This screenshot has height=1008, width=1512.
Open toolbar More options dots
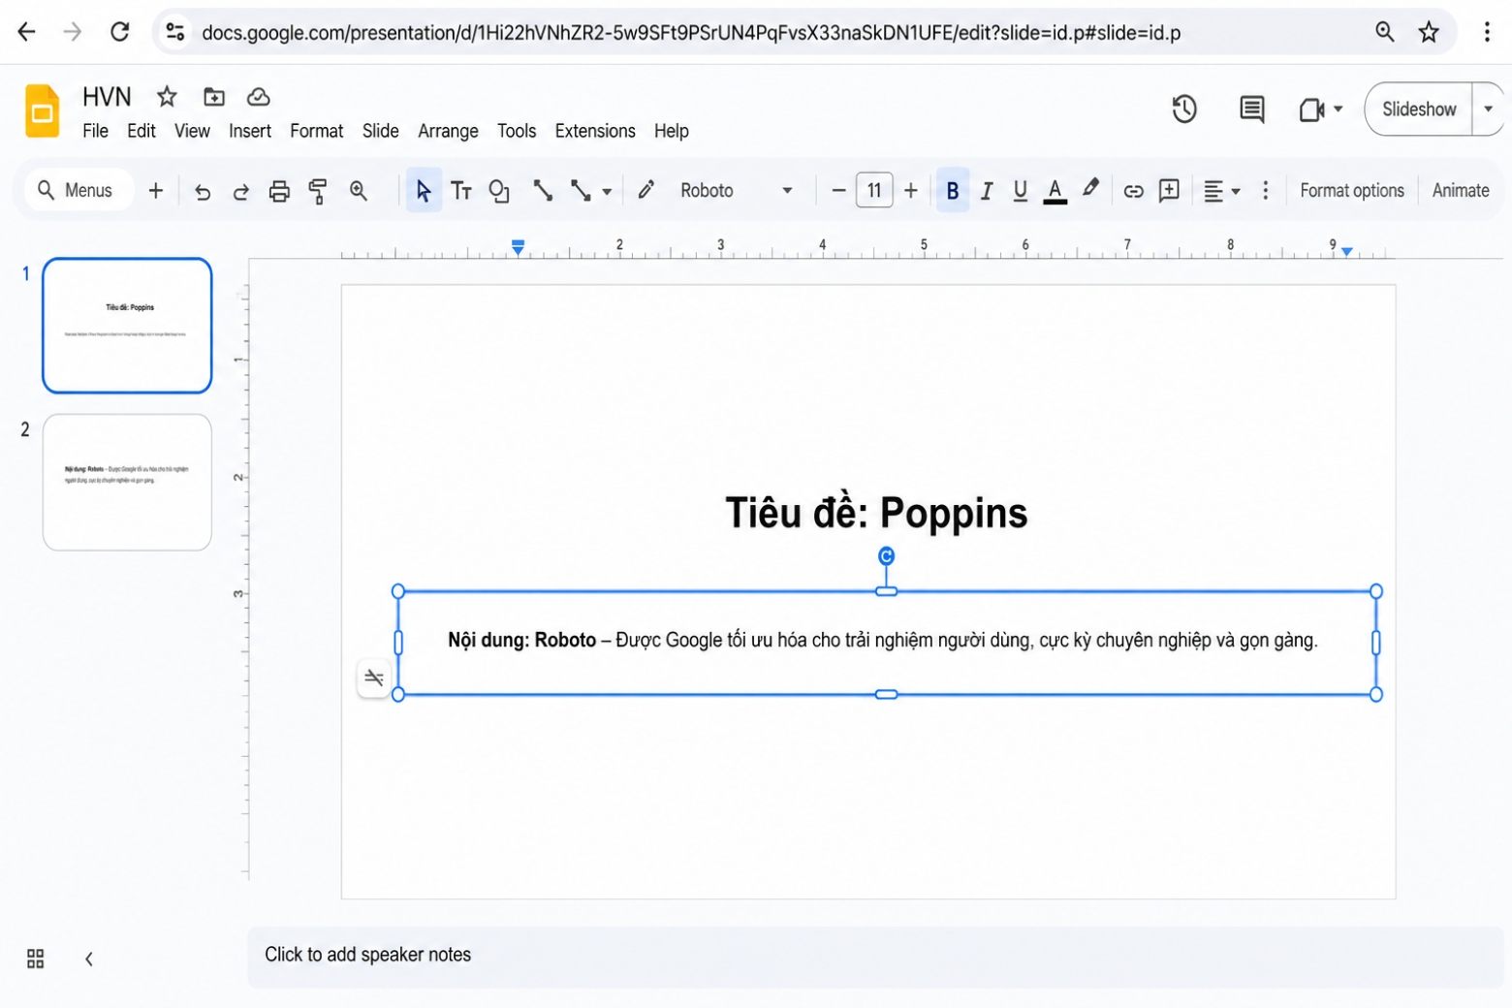(x=1265, y=190)
